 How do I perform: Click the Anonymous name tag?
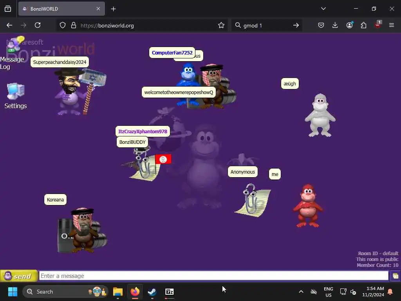pos(243,172)
